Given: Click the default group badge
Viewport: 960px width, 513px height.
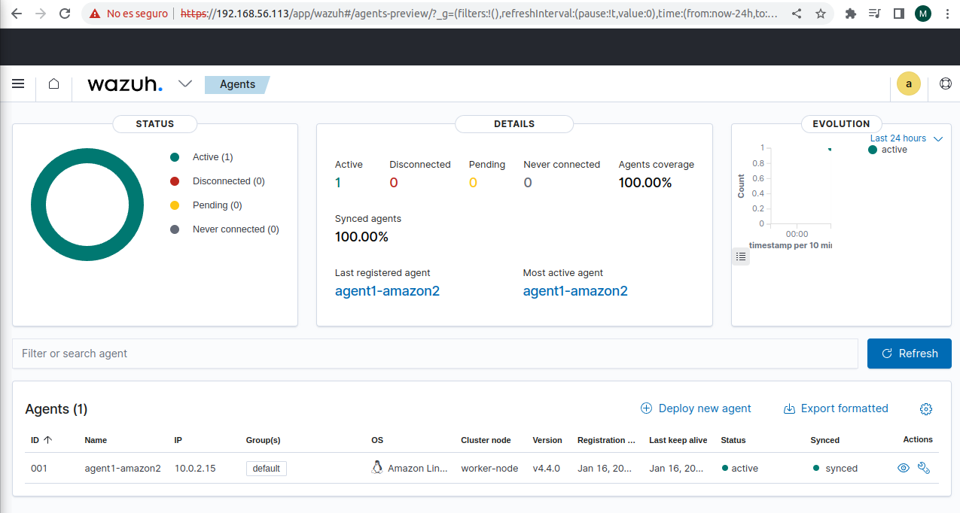Looking at the screenshot, I should [267, 469].
